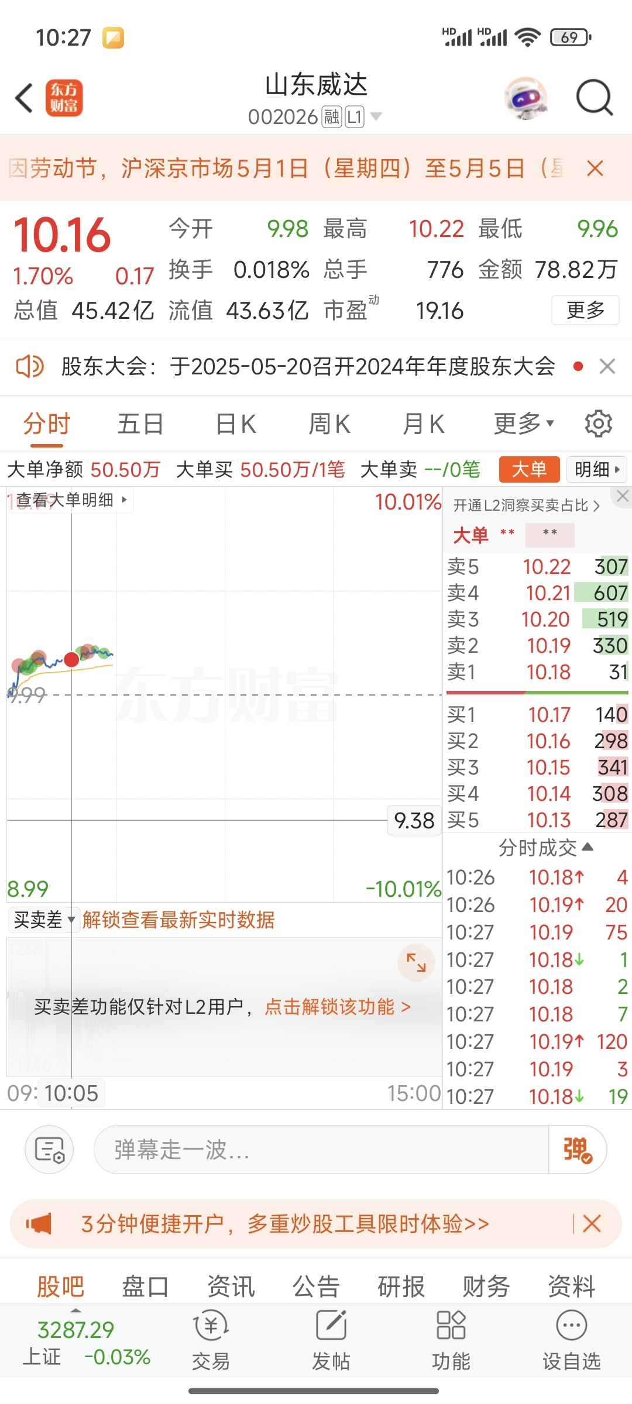
Task: Close the 劳动节 holiday notice banner
Action: pyautogui.click(x=595, y=168)
